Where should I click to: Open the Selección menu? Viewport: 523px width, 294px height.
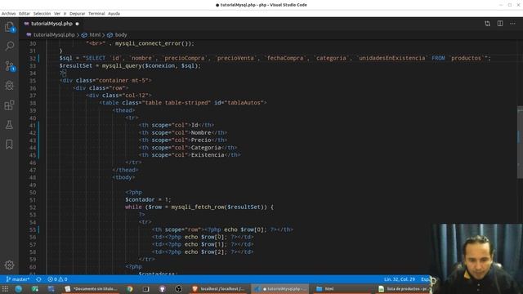(42, 14)
